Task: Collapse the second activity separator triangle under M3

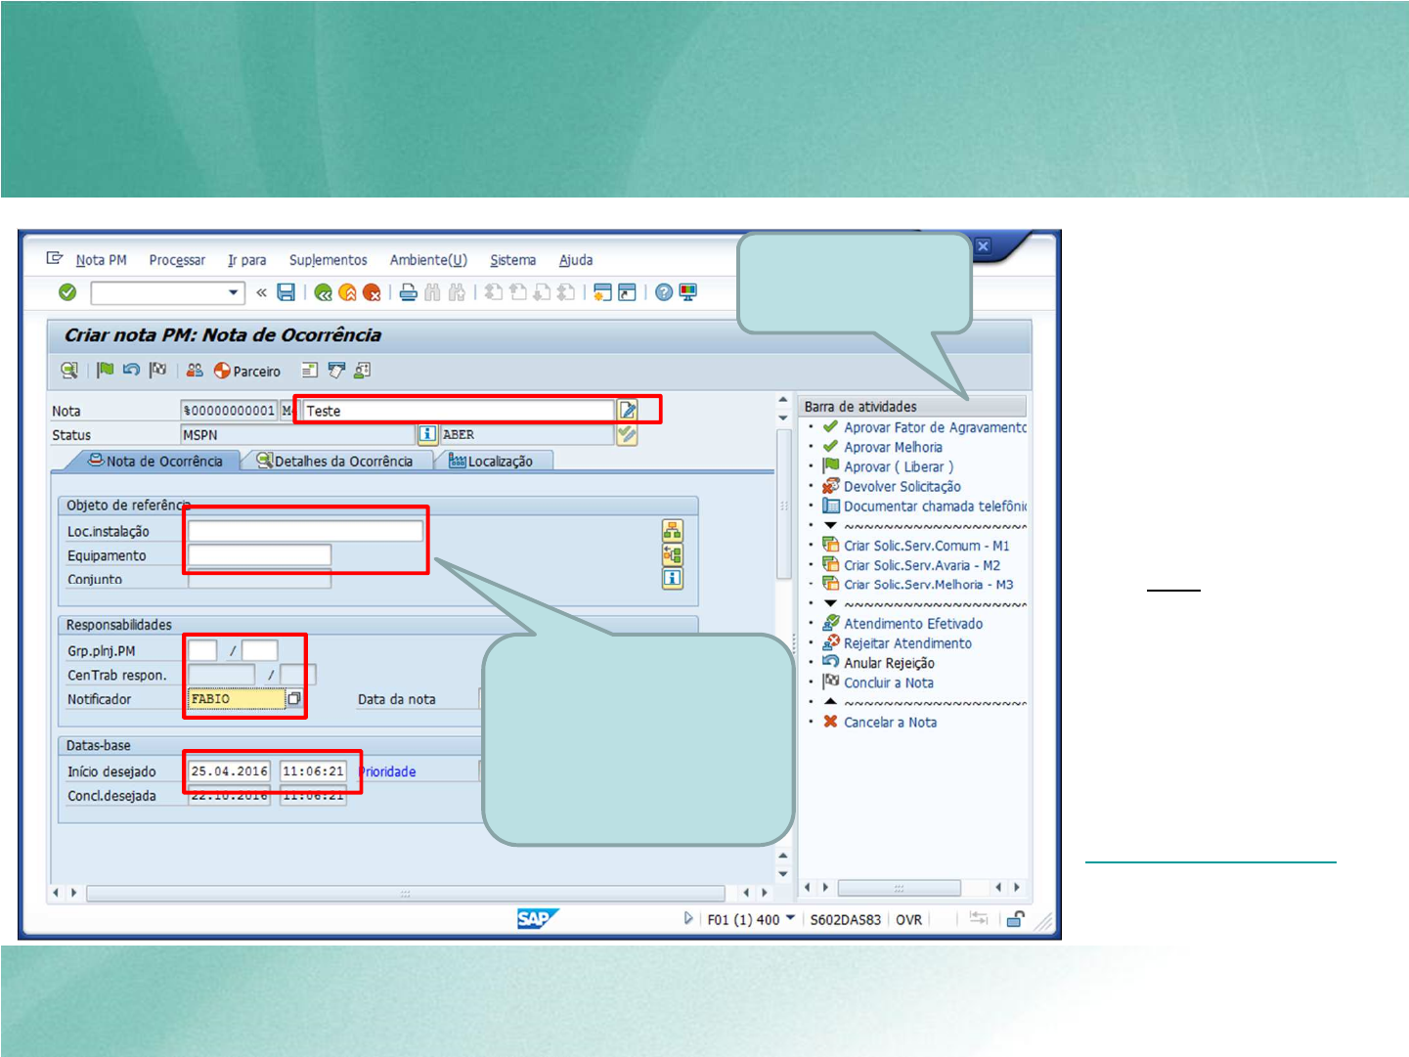Action: 830,604
